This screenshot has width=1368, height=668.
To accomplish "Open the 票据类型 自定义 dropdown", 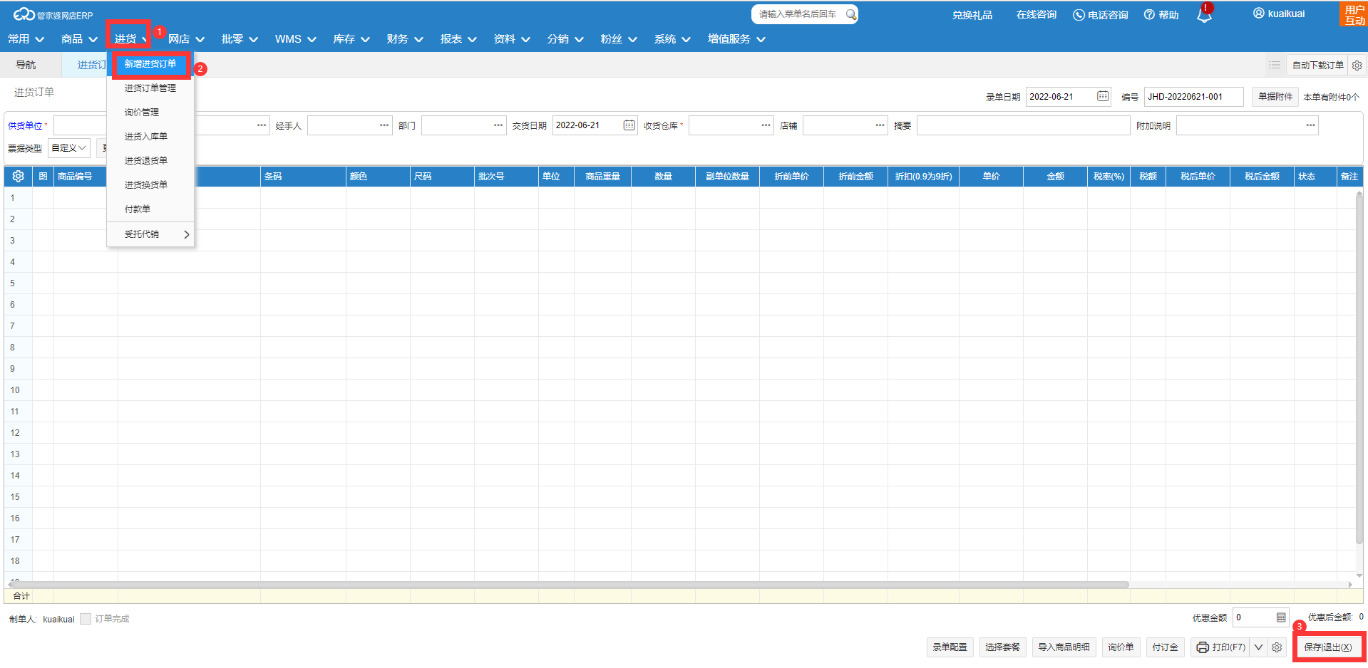I will pyautogui.click(x=69, y=148).
